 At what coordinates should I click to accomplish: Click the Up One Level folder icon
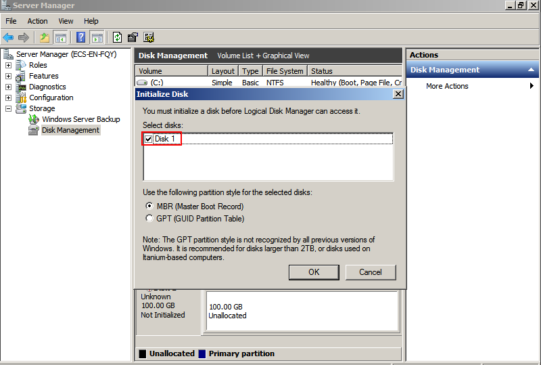[x=45, y=37]
